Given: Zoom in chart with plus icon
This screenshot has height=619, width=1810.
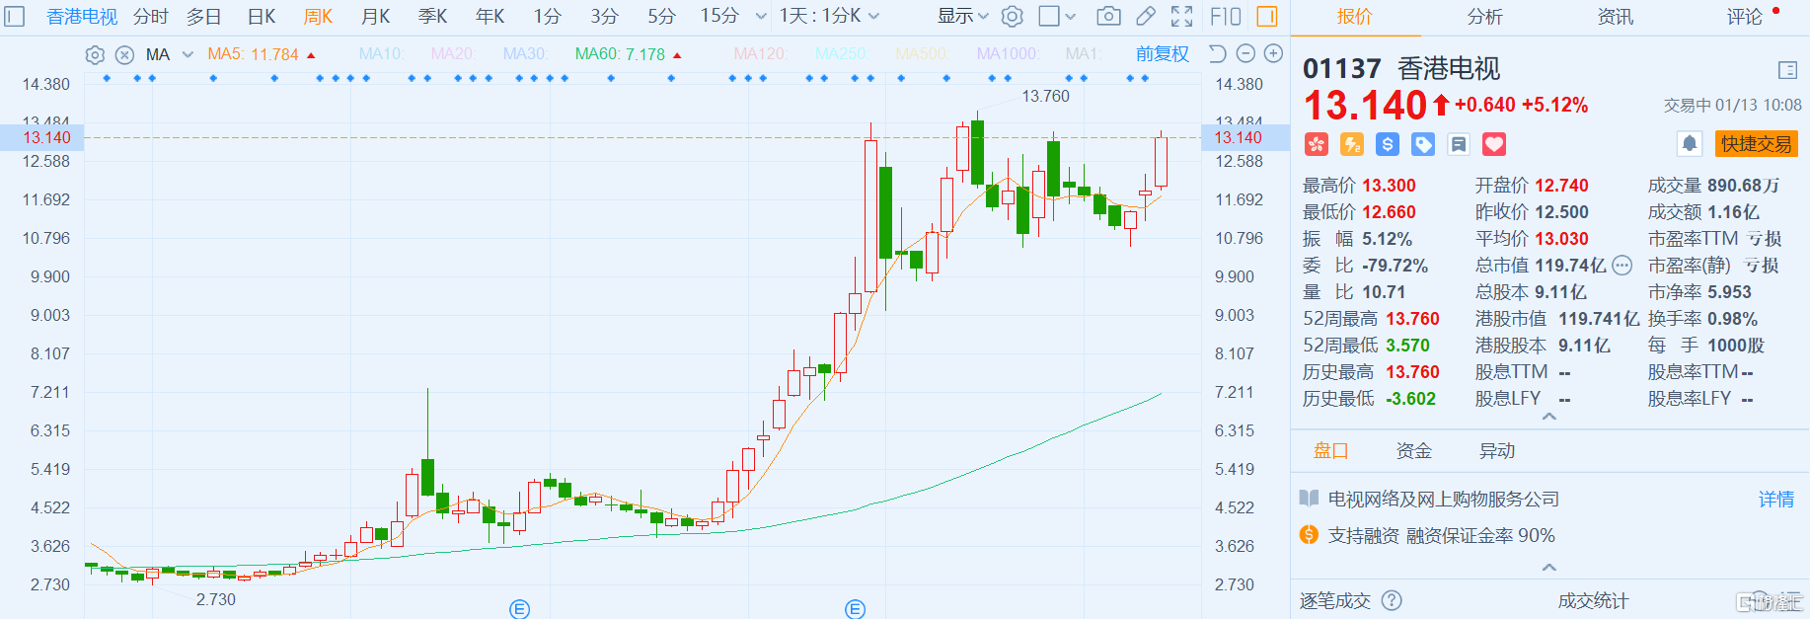Looking at the screenshot, I should coord(1274,54).
